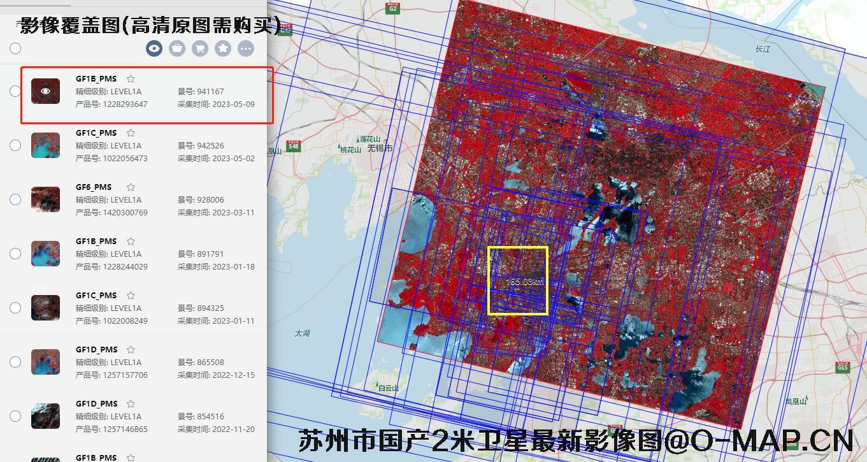Star the GF6_PMS scene
Viewport: 867px width, 462px height.
131,187
